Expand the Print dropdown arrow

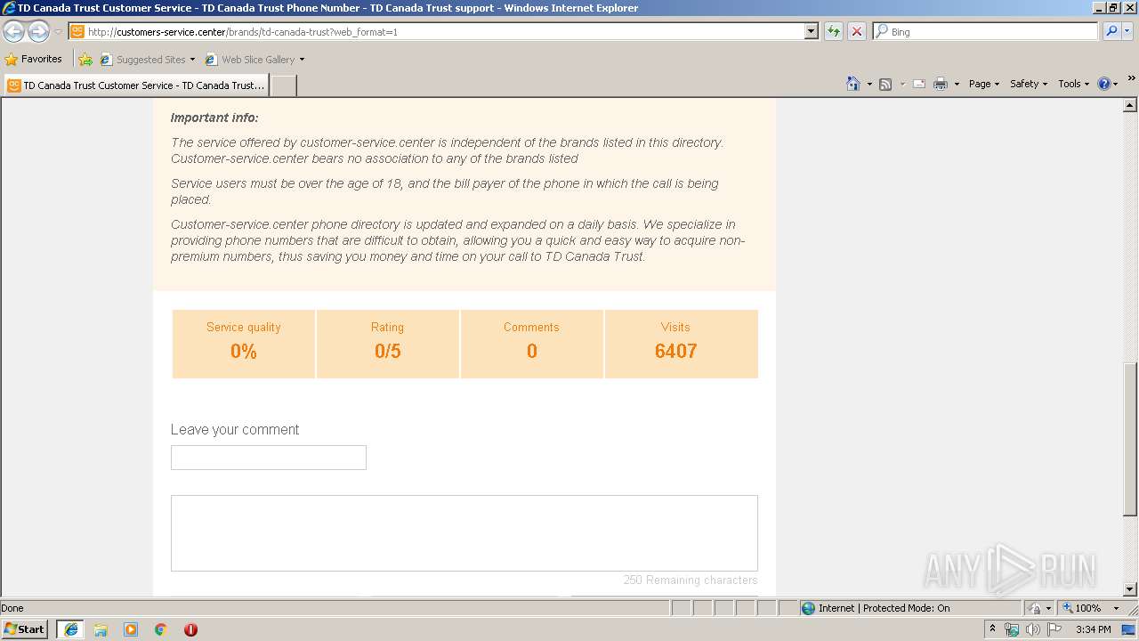pos(957,84)
